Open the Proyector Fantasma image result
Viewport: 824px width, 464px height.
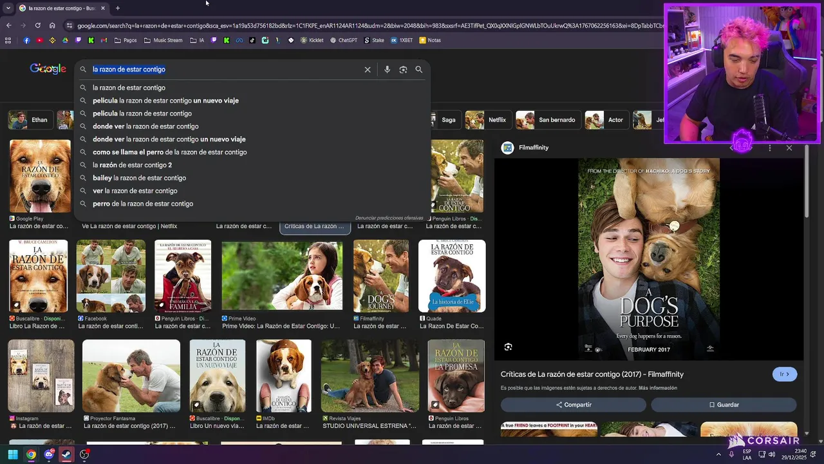point(131,376)
